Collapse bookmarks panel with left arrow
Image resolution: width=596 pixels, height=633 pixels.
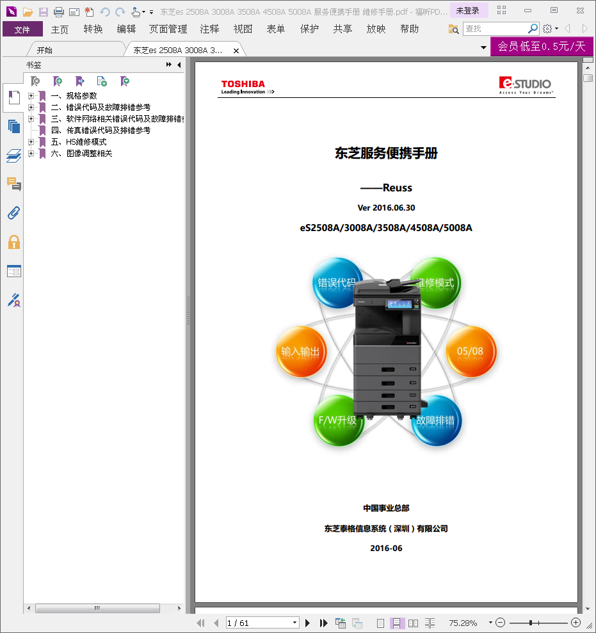point(179,65)
